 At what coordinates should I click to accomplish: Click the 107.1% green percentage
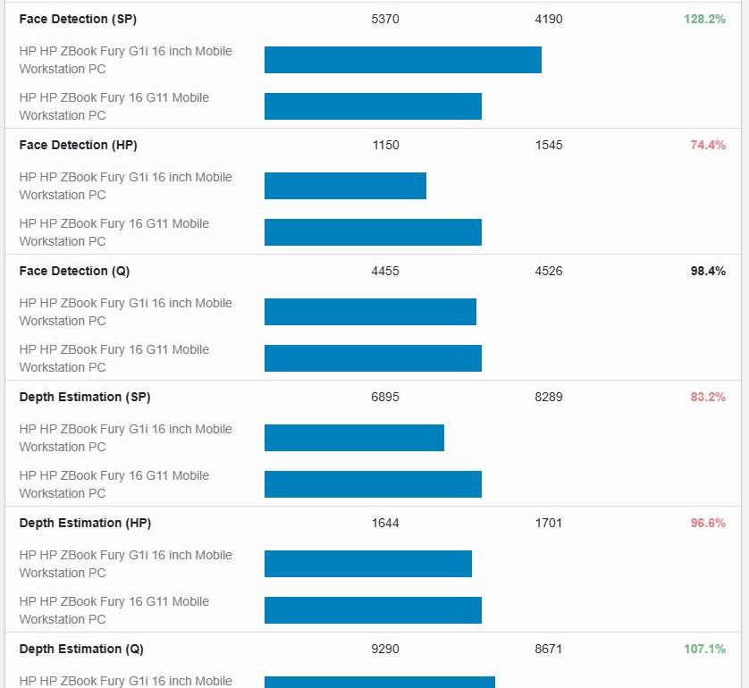(704, 649)
